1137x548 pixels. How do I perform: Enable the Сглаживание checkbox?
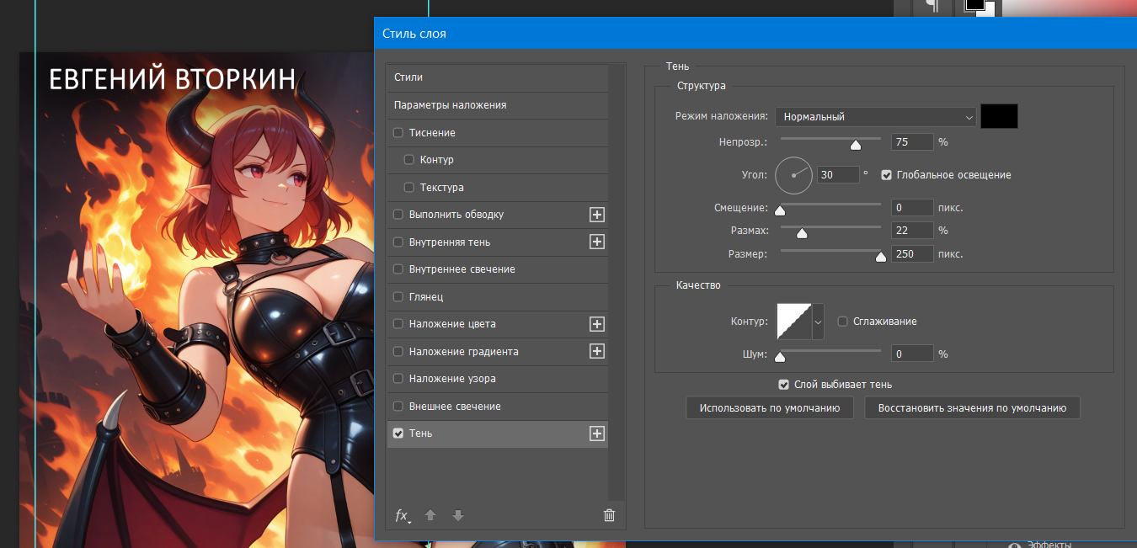(842, 322)
